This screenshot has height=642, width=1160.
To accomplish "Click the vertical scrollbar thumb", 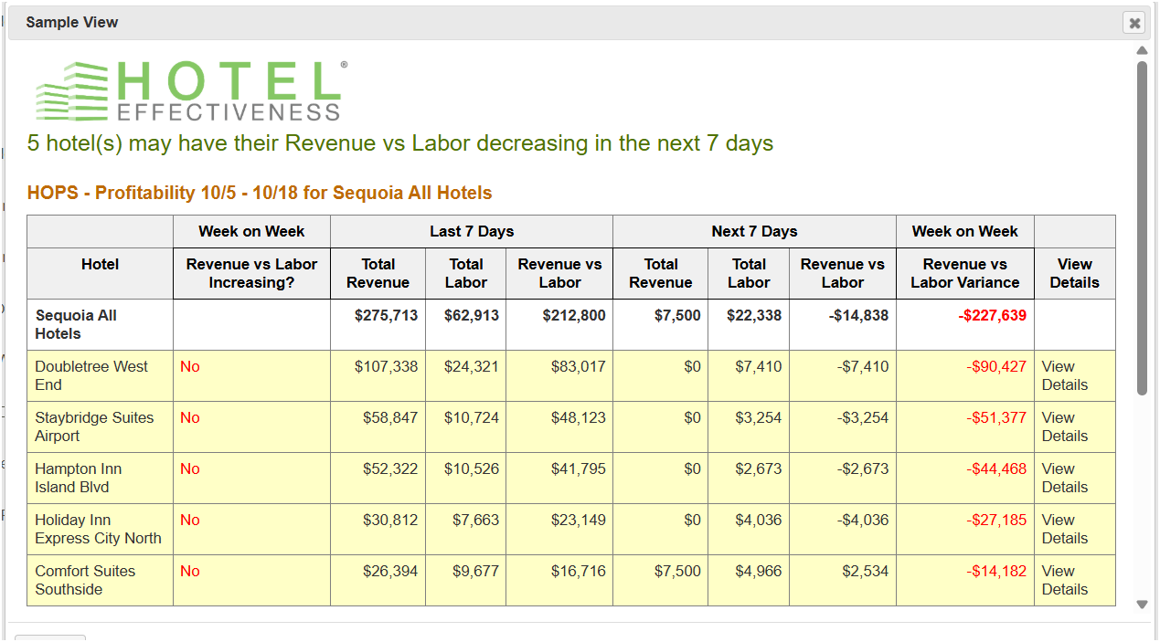I will tap(1142, 228).
